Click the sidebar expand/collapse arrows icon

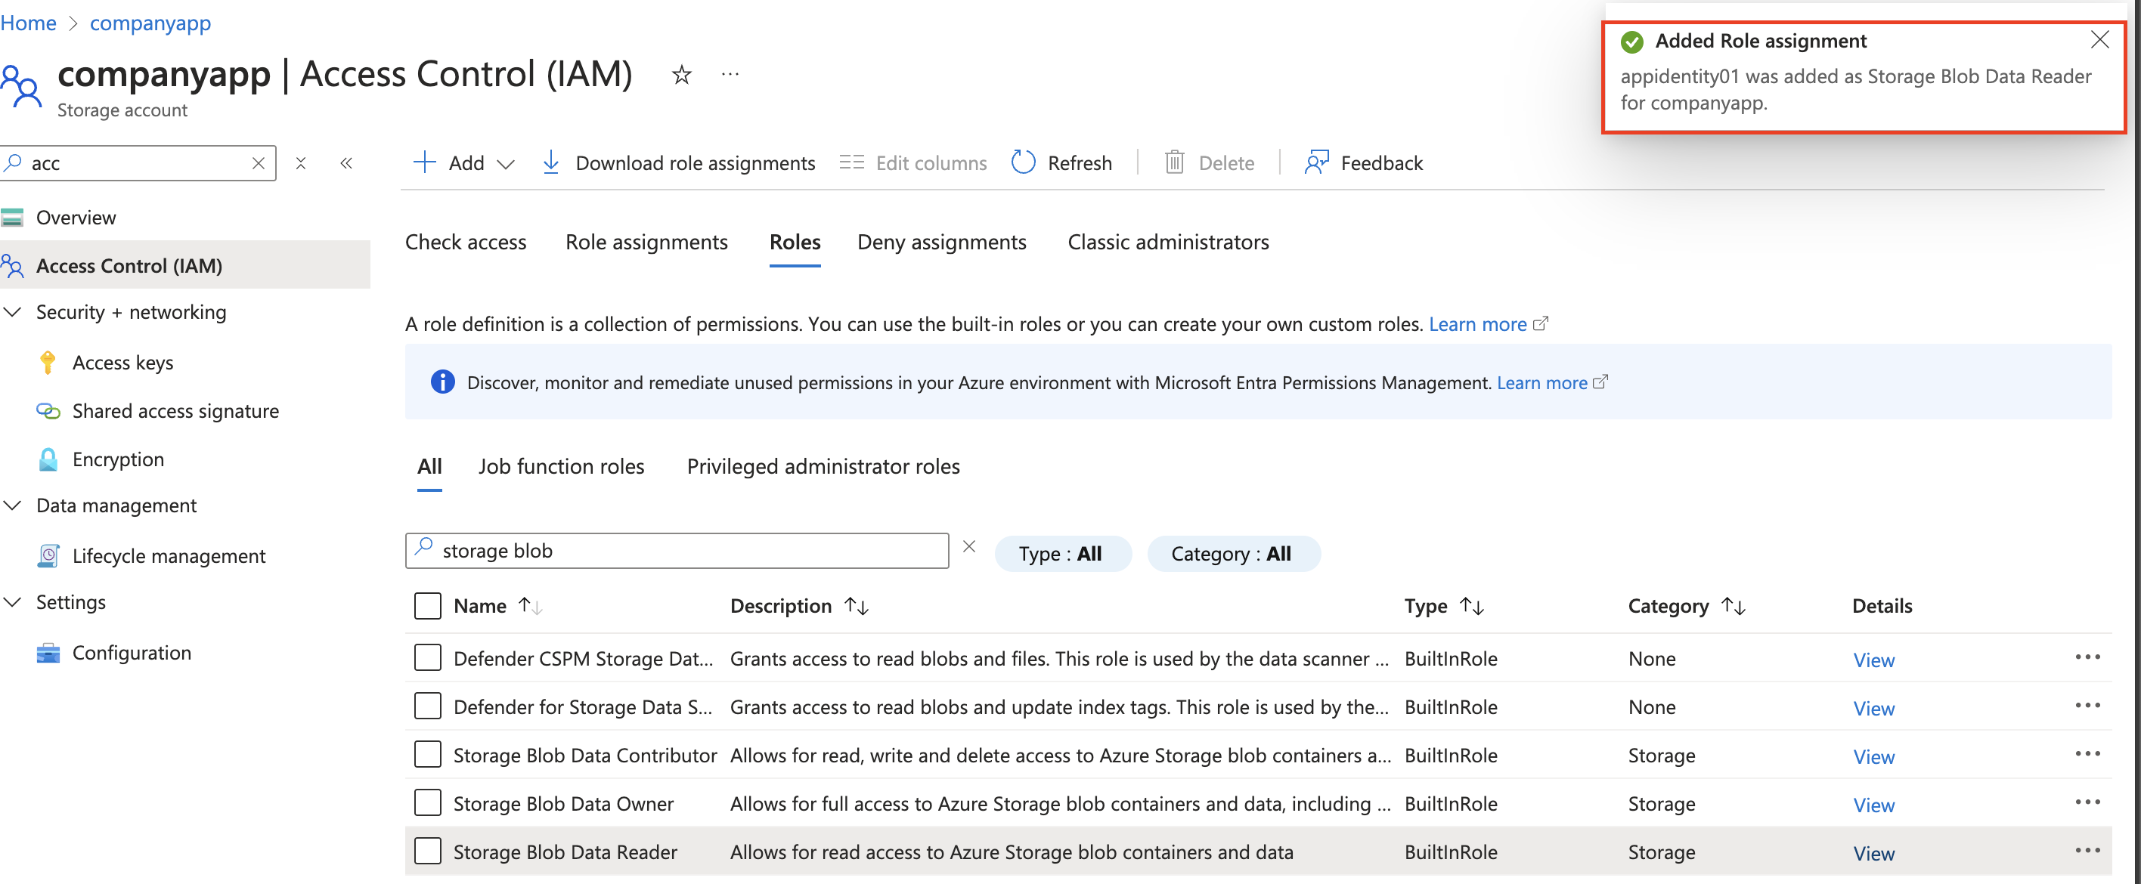pos(301,163)
